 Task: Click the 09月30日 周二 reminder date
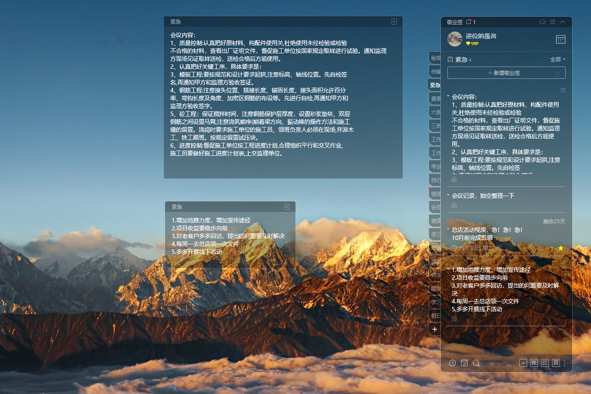[476, 248]
